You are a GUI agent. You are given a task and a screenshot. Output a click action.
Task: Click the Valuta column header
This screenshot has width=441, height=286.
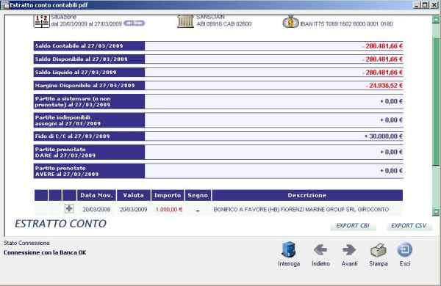[x=134, y=195]
